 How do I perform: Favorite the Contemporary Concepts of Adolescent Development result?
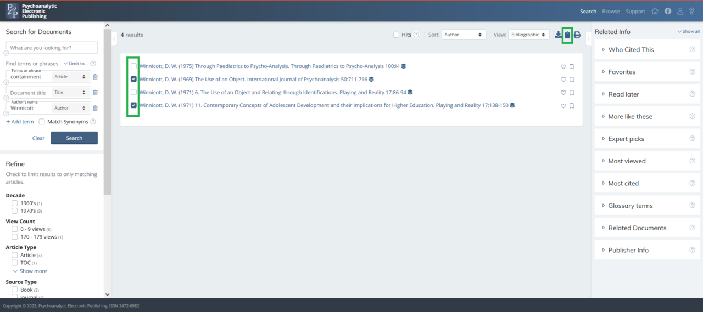point(563,106)
